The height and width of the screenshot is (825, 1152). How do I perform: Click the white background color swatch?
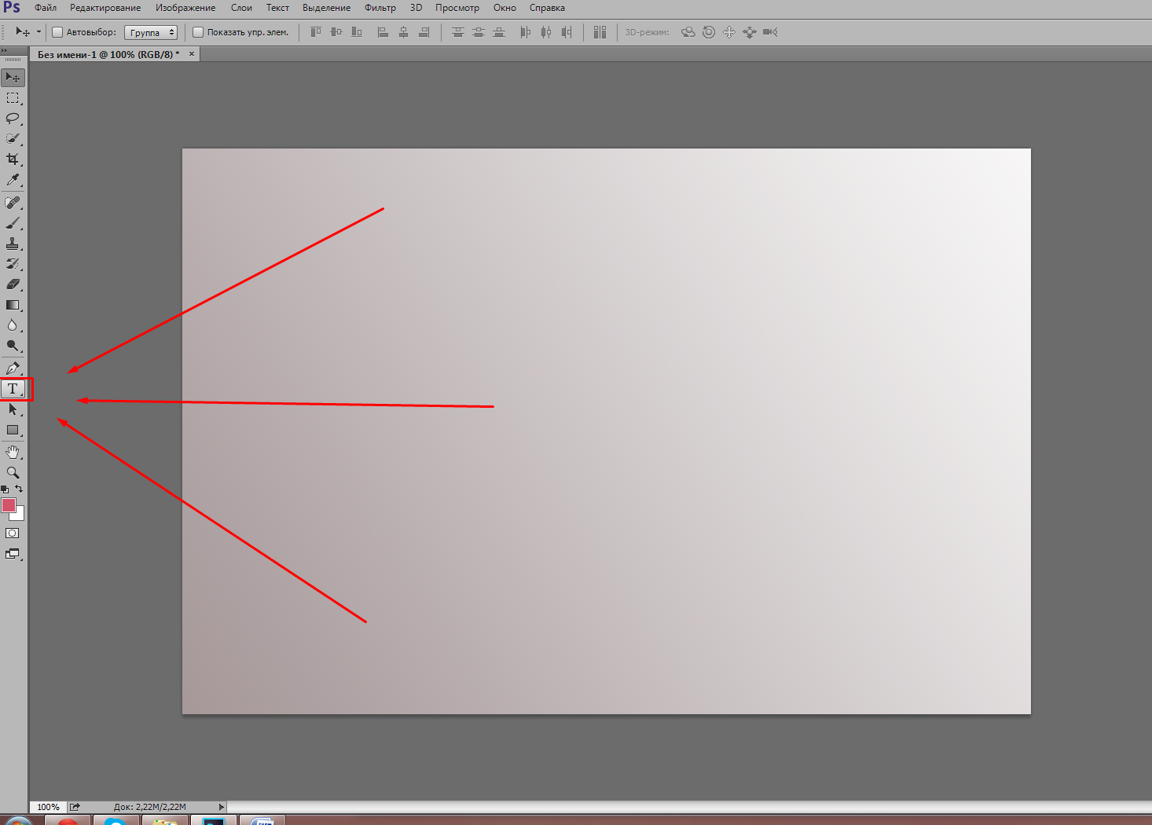pyautogui.click(x=20, y=515)
